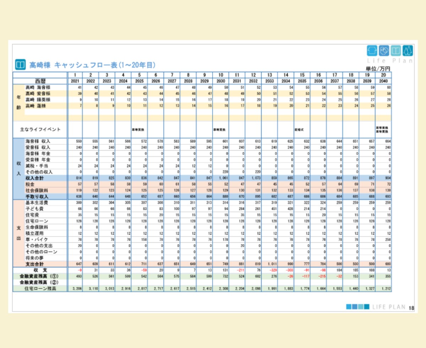Click the その他の支出 row label

click(39, 246)
